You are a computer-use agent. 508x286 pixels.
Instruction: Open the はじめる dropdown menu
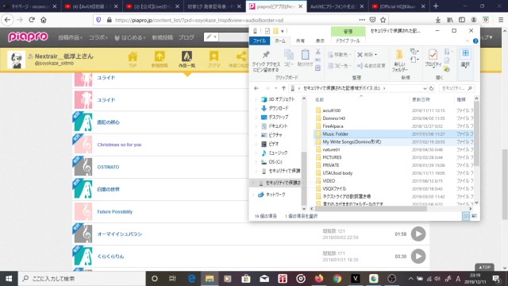tap(130, 37)
